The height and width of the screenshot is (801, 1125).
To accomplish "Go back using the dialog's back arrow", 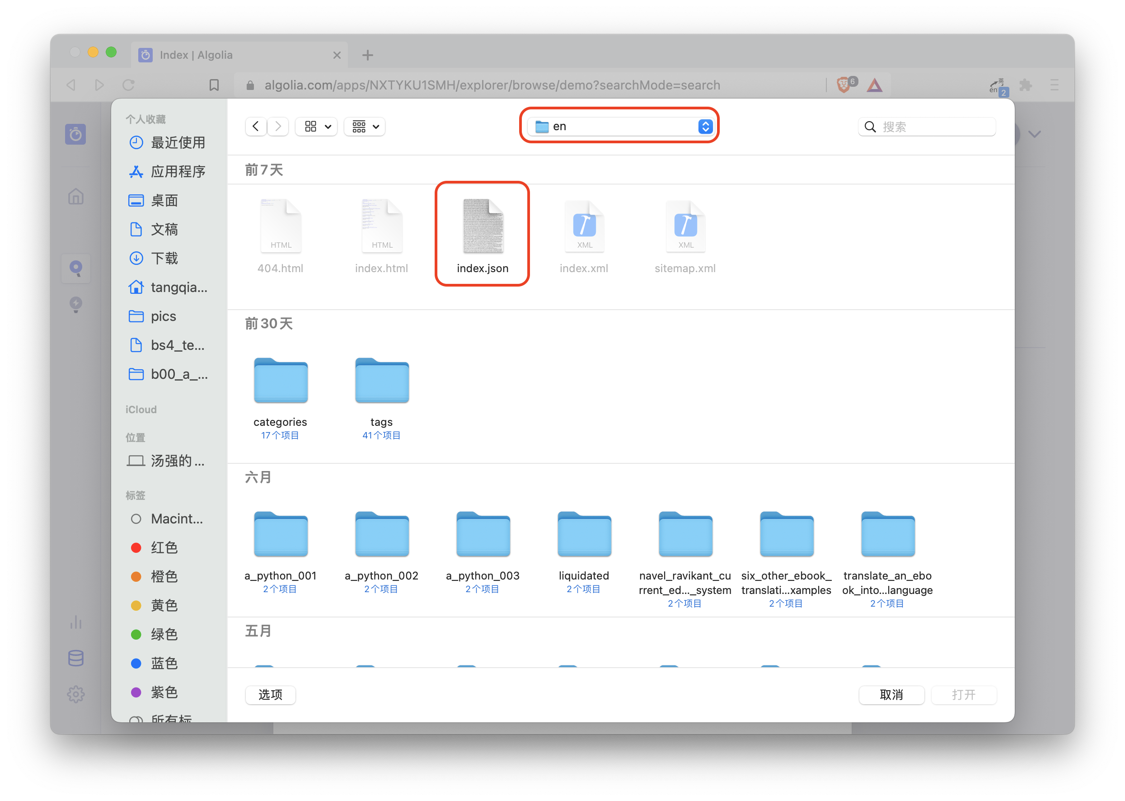I will click(255, 126).
